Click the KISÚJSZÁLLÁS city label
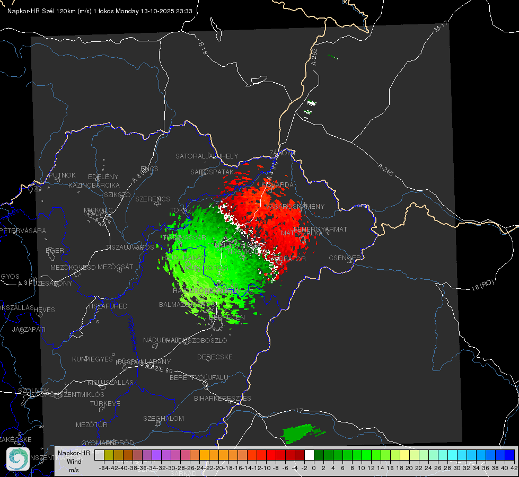Viewport: 519px width, 477px height. tap(110, 382)
